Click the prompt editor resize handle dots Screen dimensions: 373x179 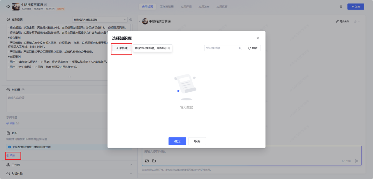point(69,77)
